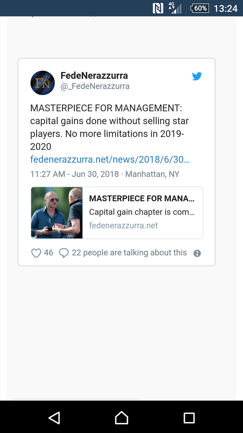Screen dimensions: 243x433
Task: Tap the FedeNerazzurra profile avatar
Action: 43,83
